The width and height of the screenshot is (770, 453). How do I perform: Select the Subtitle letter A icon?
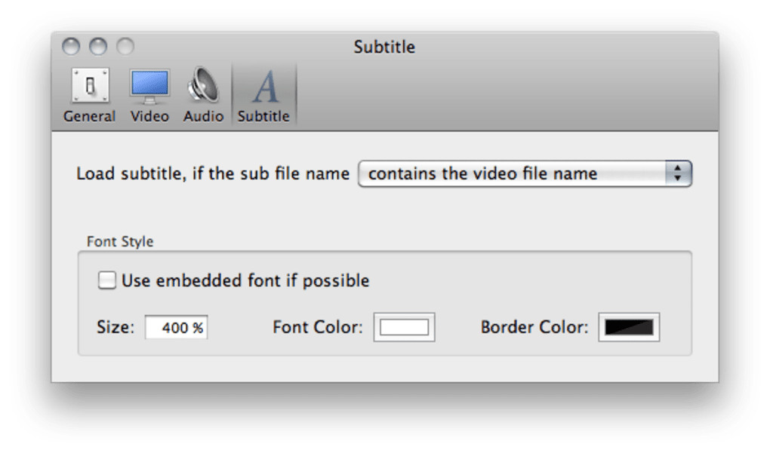coord(263,87)
